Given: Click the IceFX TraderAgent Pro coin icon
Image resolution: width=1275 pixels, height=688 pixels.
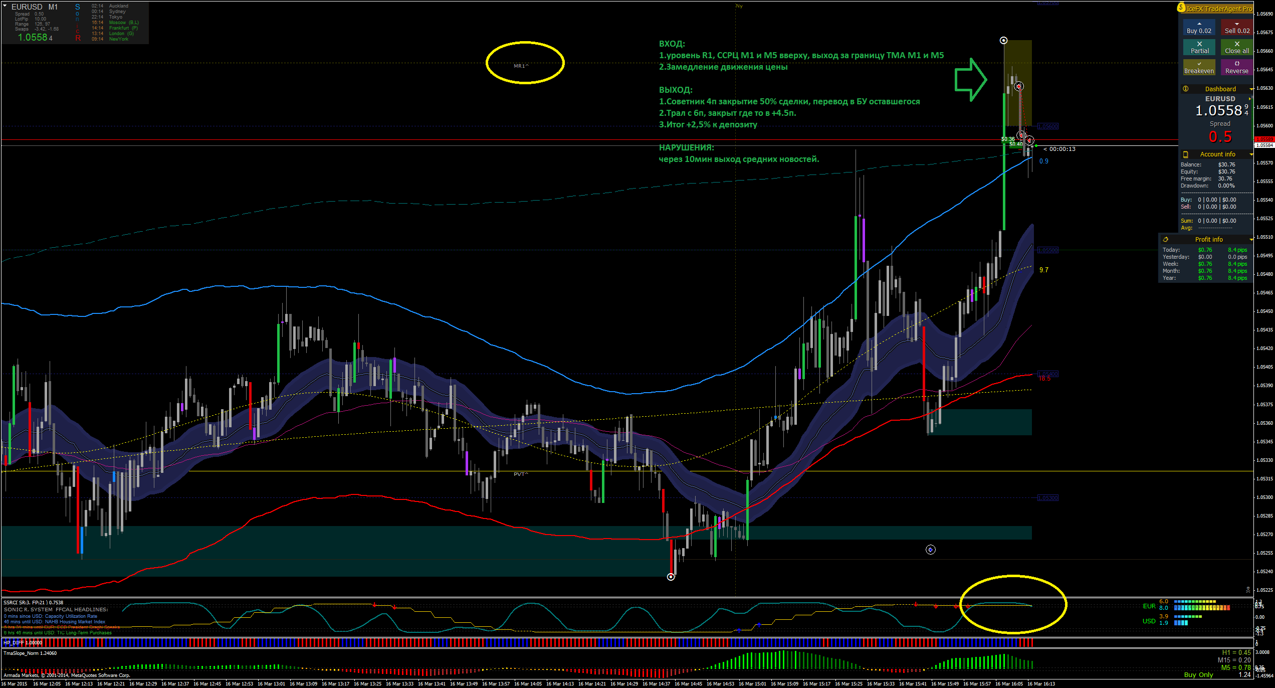Looking at the screenshot, I should coord(1181,8).
